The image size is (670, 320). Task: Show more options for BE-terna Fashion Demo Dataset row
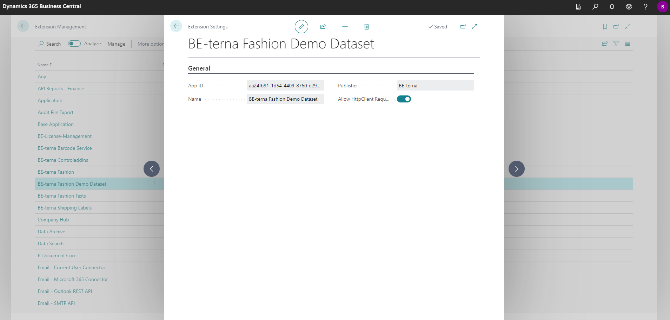(154, 184)
